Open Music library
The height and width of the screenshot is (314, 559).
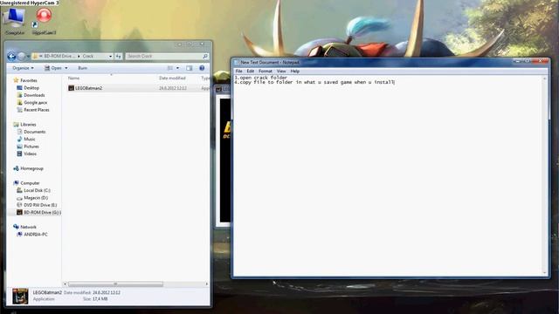tap(29, 140)
